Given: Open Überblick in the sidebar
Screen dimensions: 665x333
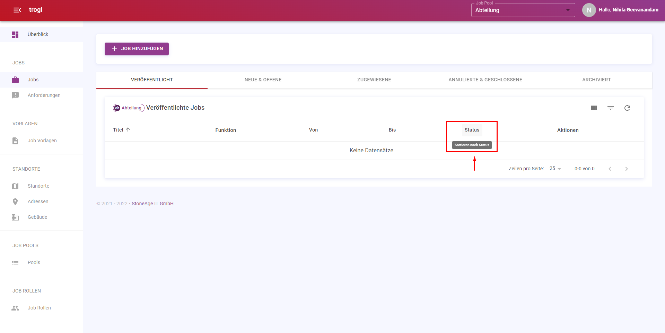Looking at the screenshot, I should tap(41, 34).
